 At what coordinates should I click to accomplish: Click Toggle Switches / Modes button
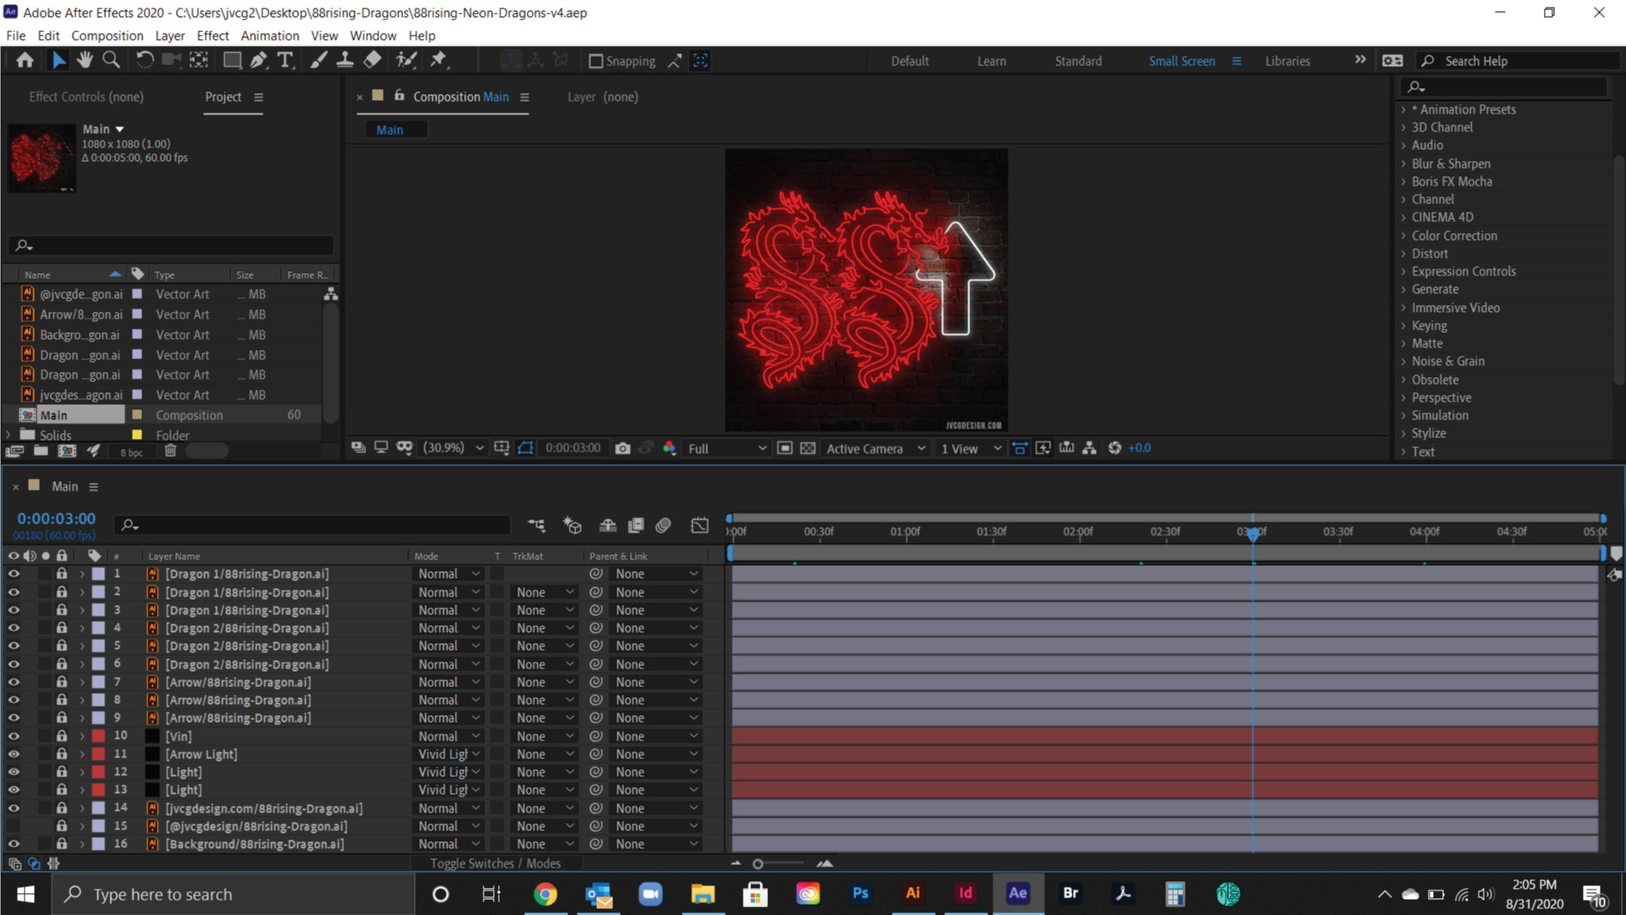[x=495, y=863]
